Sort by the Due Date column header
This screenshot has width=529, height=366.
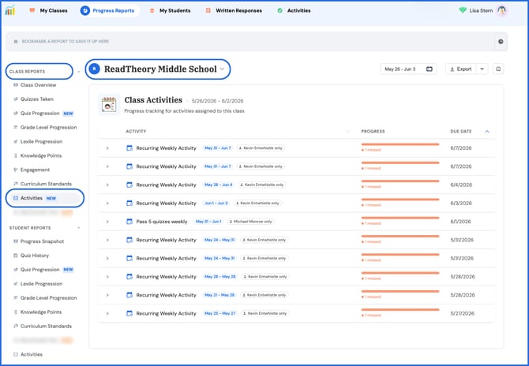(461, 132)
